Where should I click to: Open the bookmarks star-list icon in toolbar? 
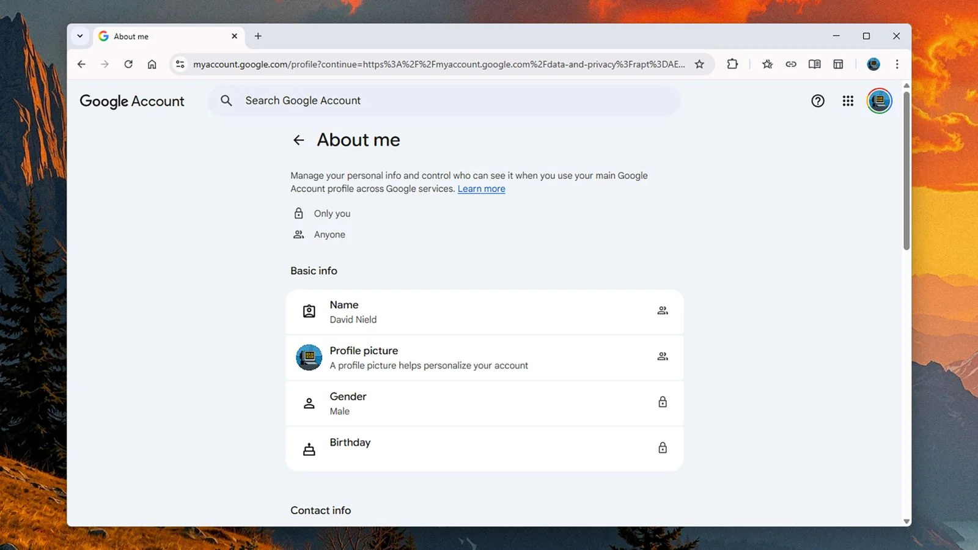click(767, 64)
